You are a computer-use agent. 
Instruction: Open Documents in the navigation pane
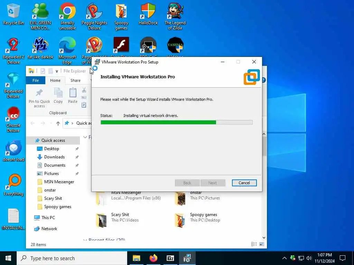[55, 165]
